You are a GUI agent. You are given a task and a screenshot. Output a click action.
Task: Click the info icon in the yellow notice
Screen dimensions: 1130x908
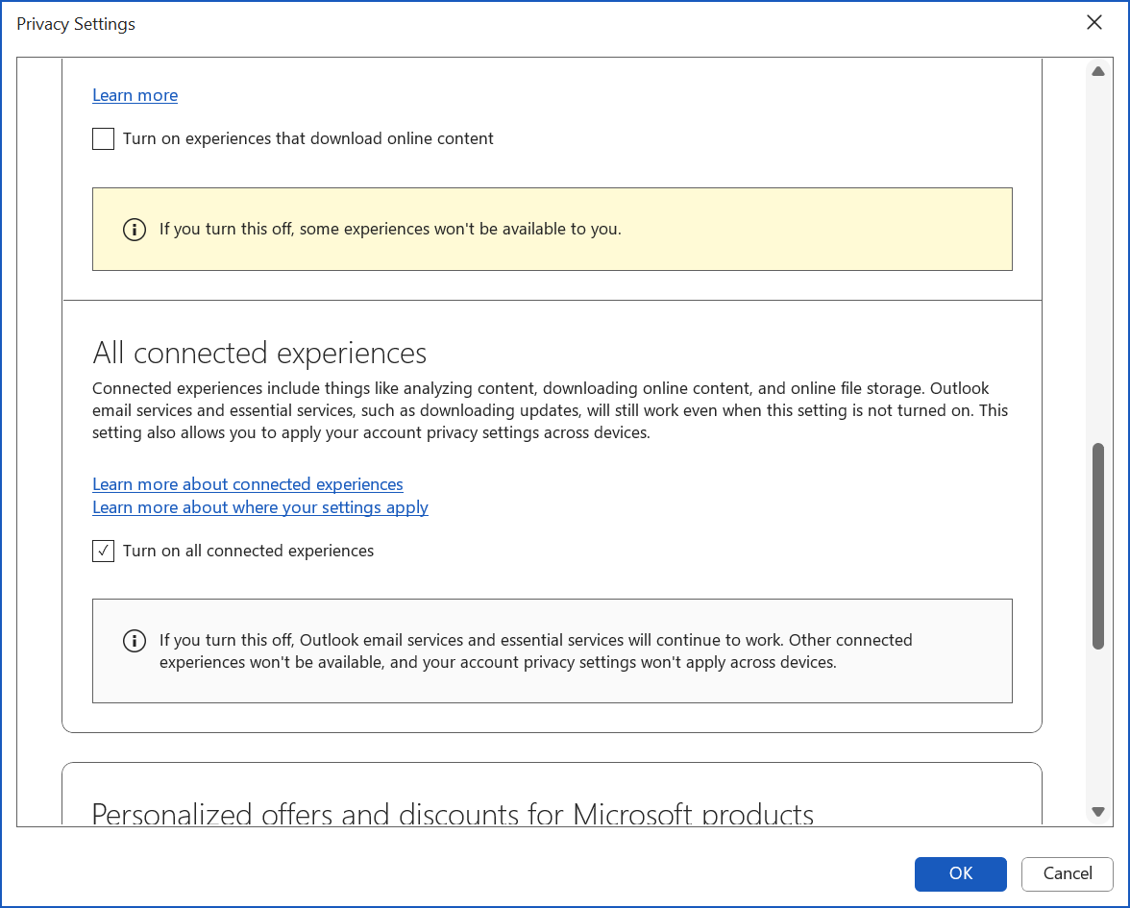point(135,230)
